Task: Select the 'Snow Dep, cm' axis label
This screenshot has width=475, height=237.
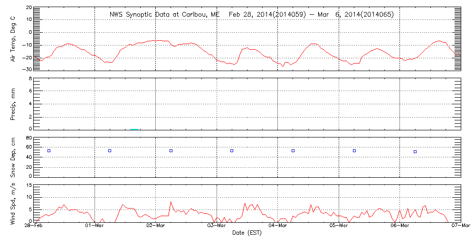Action: pyautogui.click(x=13, y=157)
